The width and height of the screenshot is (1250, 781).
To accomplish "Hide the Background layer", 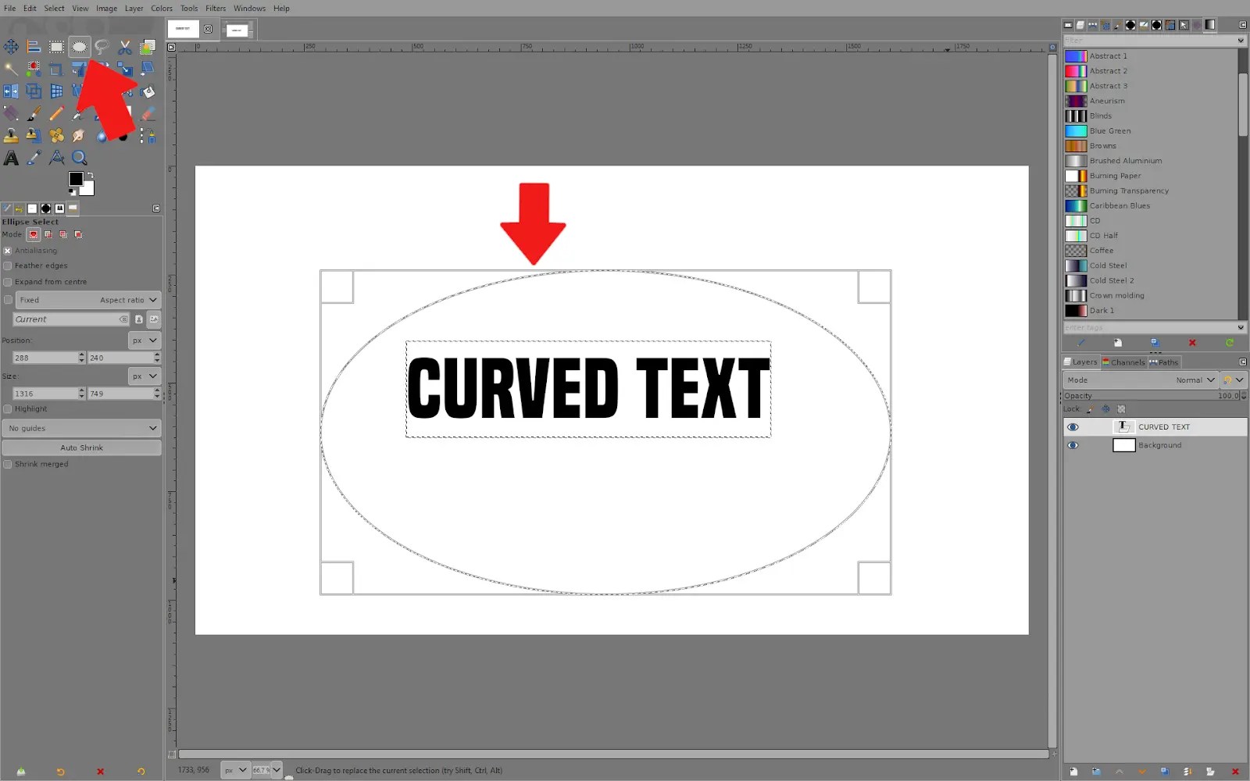I will click(1072, 444).
